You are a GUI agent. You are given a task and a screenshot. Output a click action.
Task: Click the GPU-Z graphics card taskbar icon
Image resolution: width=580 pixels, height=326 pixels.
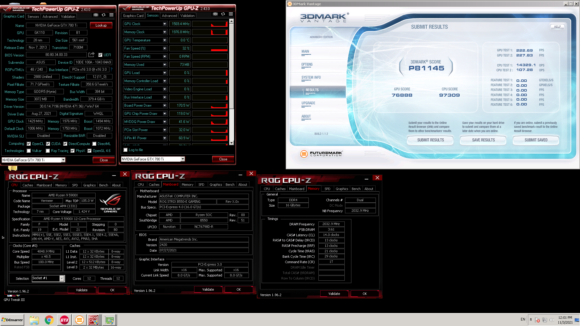click(x=109, y=320)
